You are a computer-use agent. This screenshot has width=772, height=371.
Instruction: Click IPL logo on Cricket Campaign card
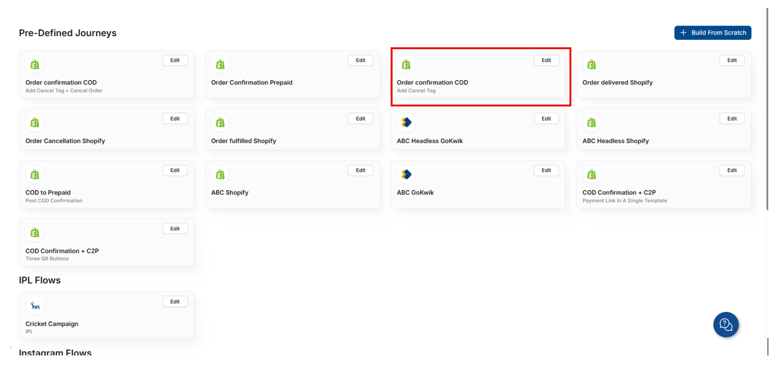(34, 306)
